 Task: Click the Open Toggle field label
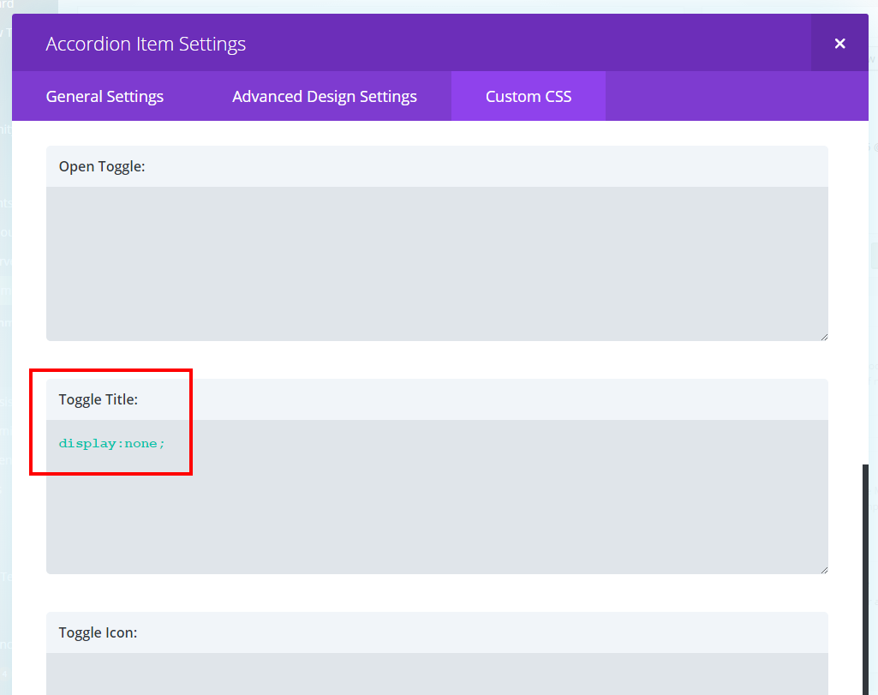click(x=102, y=166)
